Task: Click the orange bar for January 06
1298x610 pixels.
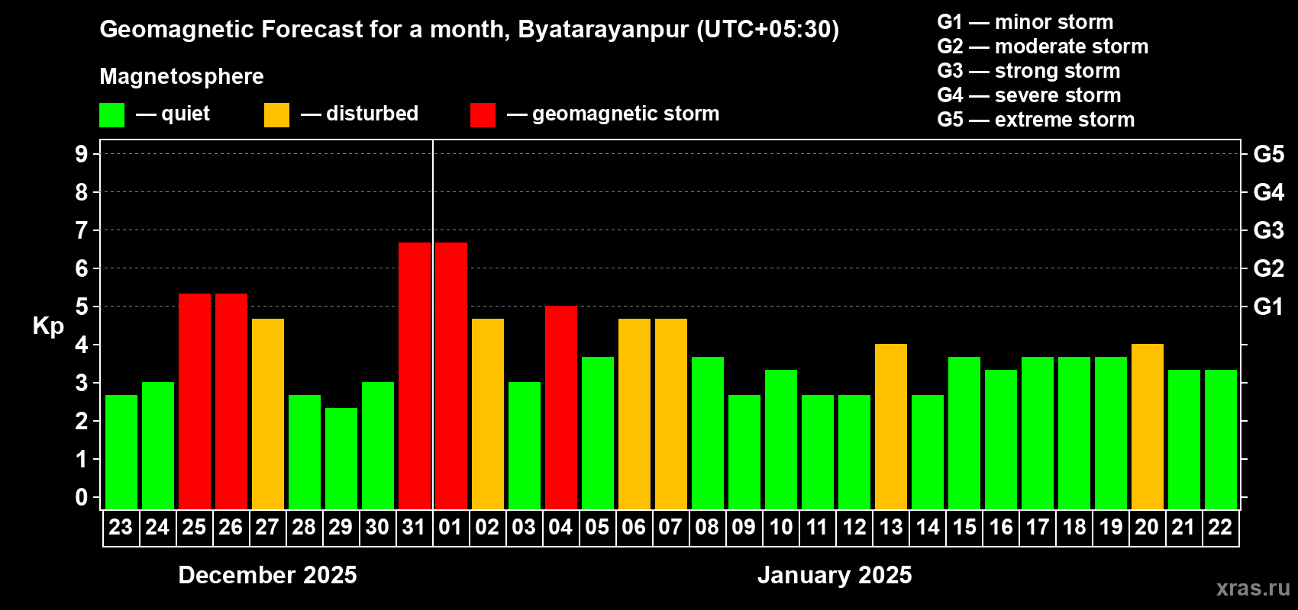Action: point(634,414)
